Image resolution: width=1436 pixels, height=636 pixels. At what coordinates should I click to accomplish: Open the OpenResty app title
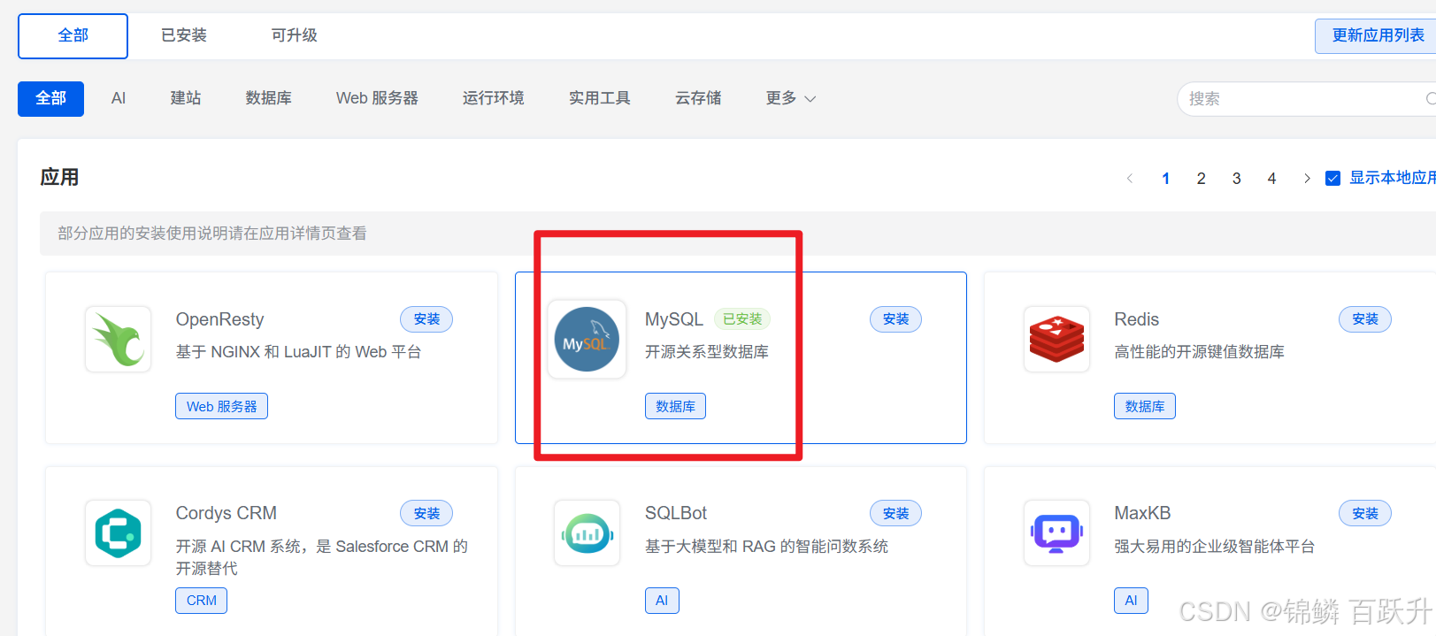coord(220,319)
